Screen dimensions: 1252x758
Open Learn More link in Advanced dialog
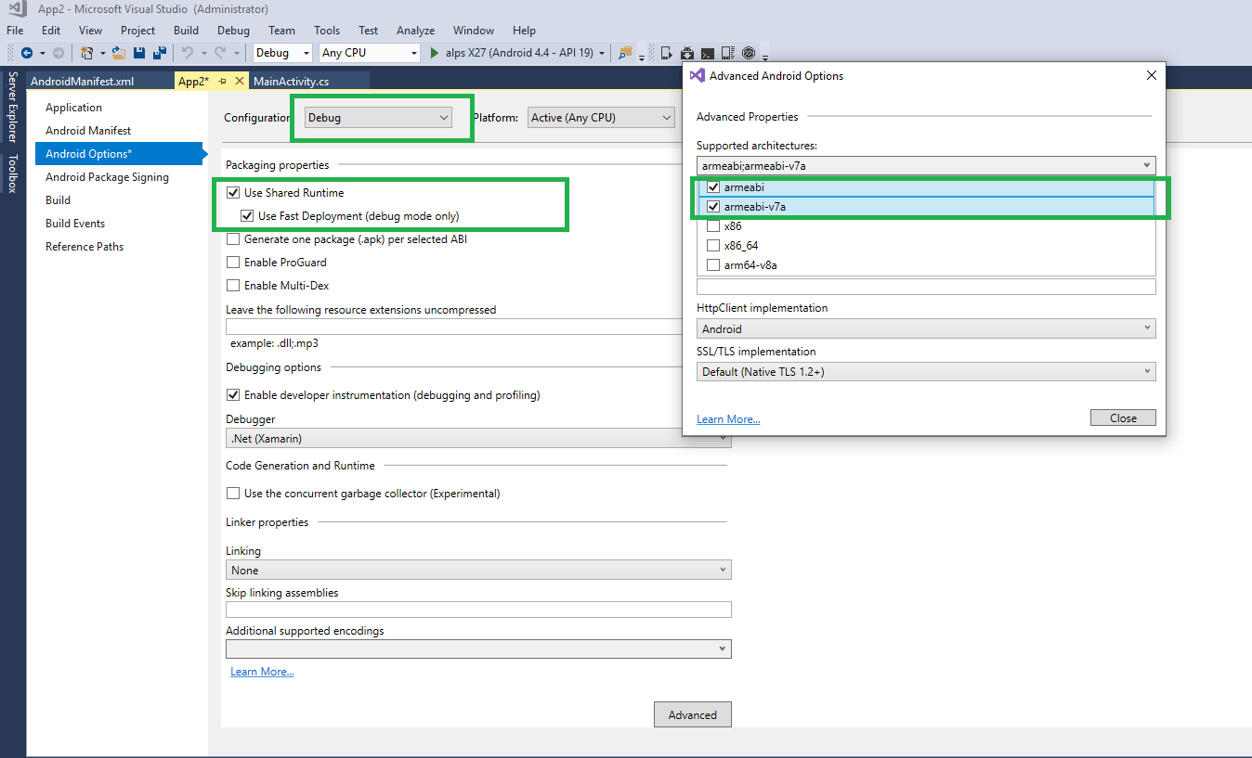pyautogui.click(x=728, y=419)
